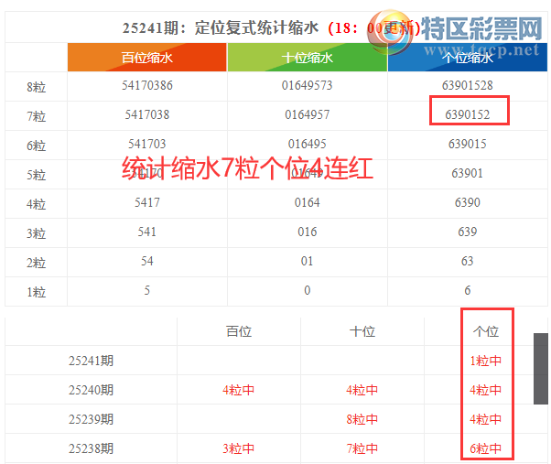Click 8粒中 in the 25239期 row
Viewport: 551px width, 464px height.
[x=362, y=419]
